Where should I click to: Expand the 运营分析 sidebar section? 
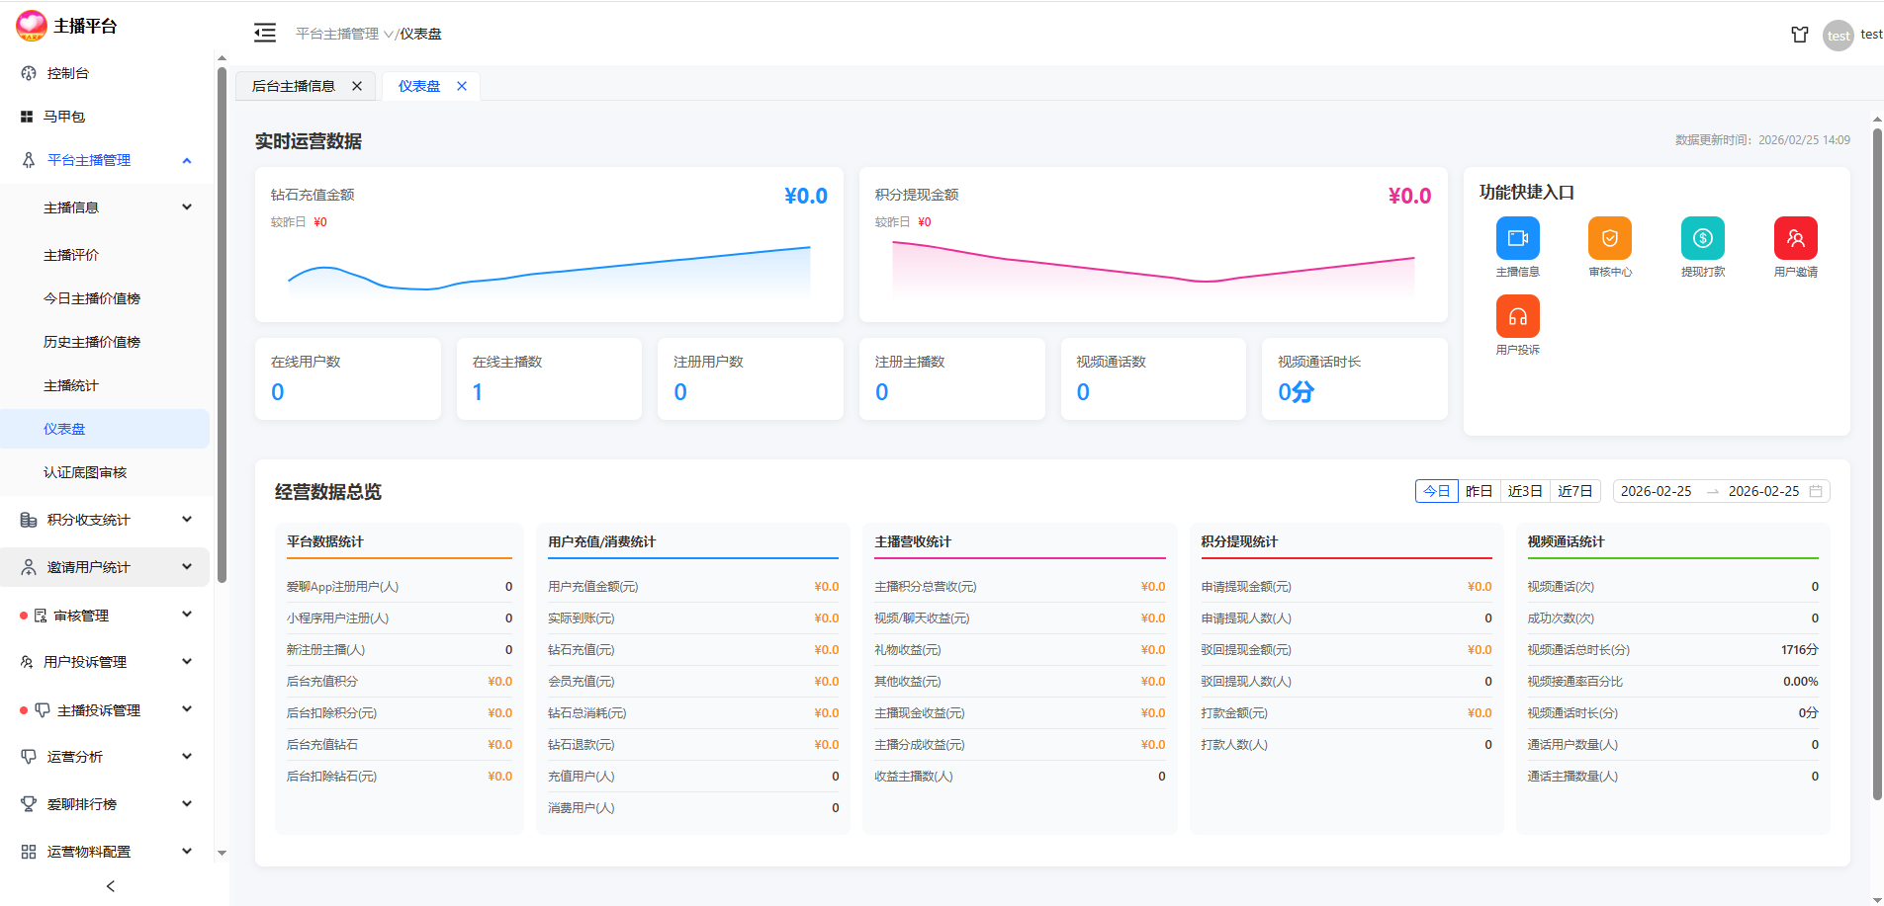coord(104,757)
